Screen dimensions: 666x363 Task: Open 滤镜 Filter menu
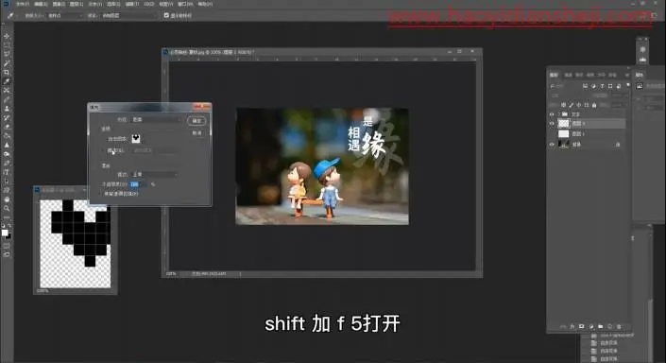(131, 4)
